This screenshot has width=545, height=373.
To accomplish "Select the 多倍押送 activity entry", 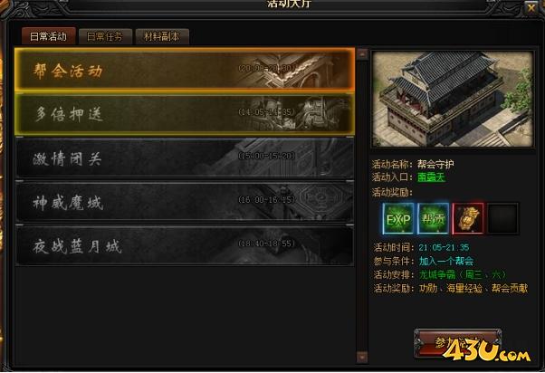I will (185, 114).
